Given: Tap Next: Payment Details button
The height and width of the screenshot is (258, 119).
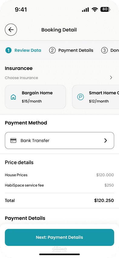Looking at the screenshot, I should 59,237.
